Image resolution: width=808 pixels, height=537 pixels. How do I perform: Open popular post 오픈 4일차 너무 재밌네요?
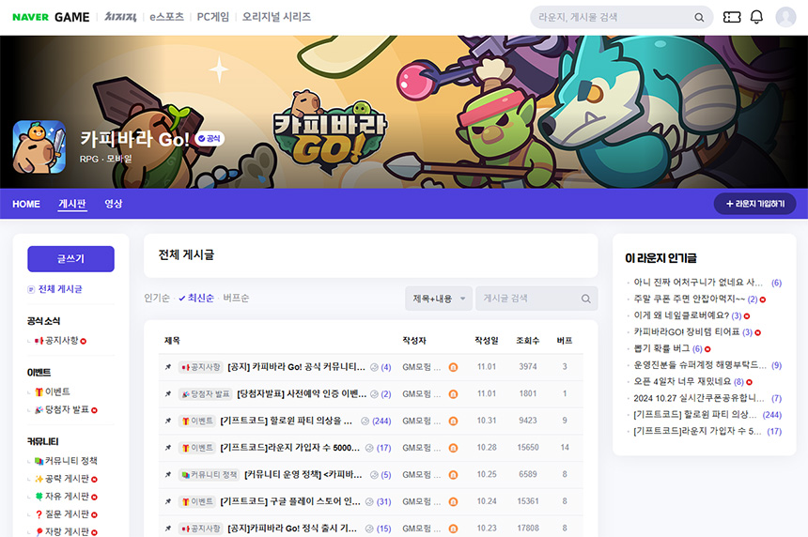682,381
